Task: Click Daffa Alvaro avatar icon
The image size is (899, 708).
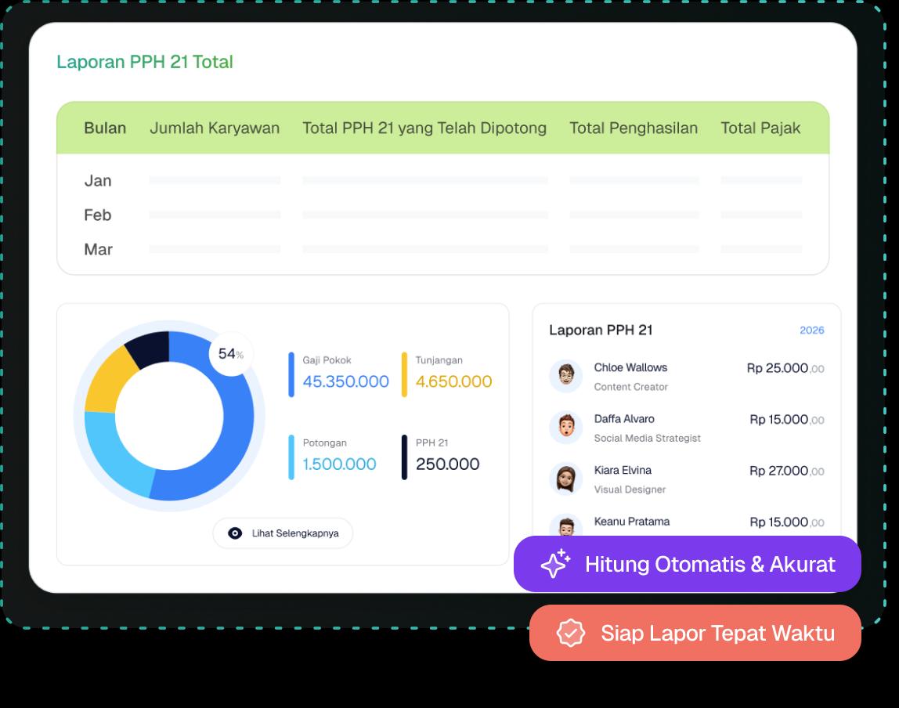Action: pos(565,428)
